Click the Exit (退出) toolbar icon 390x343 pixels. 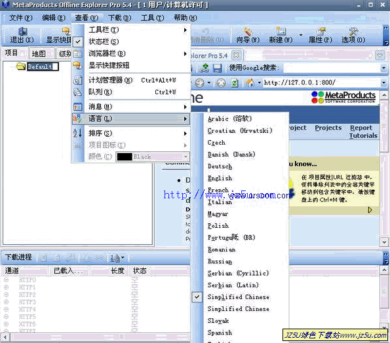23,31
